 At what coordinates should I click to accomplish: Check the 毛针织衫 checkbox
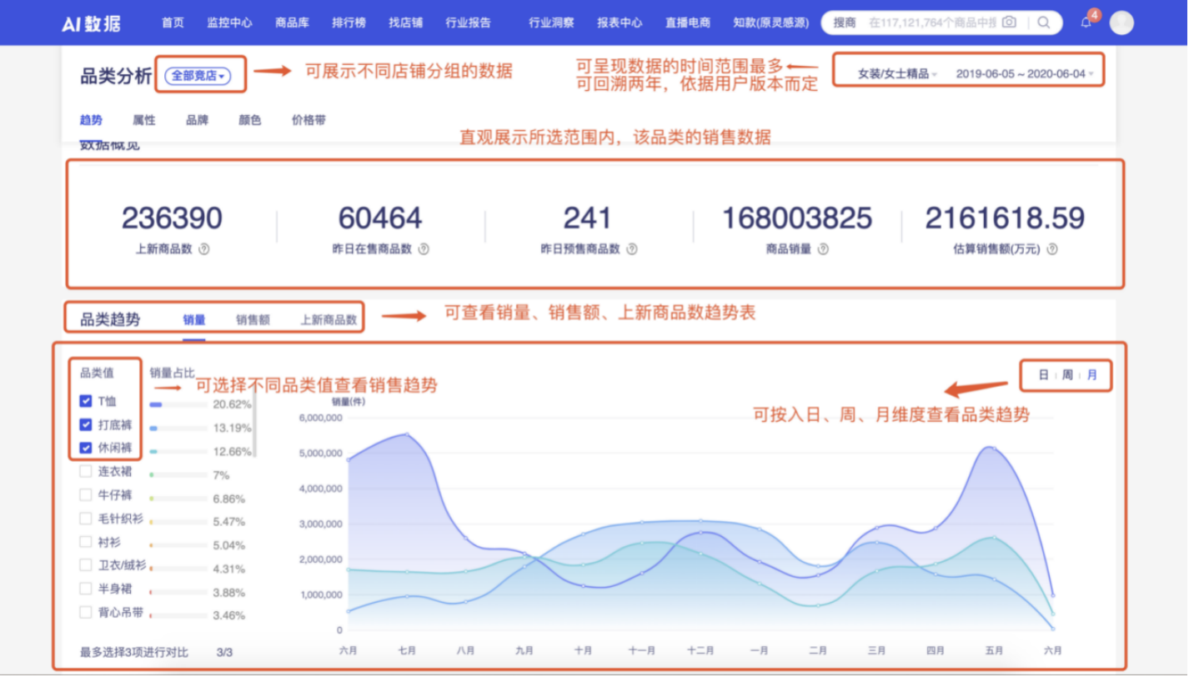(x=85, y=518)
